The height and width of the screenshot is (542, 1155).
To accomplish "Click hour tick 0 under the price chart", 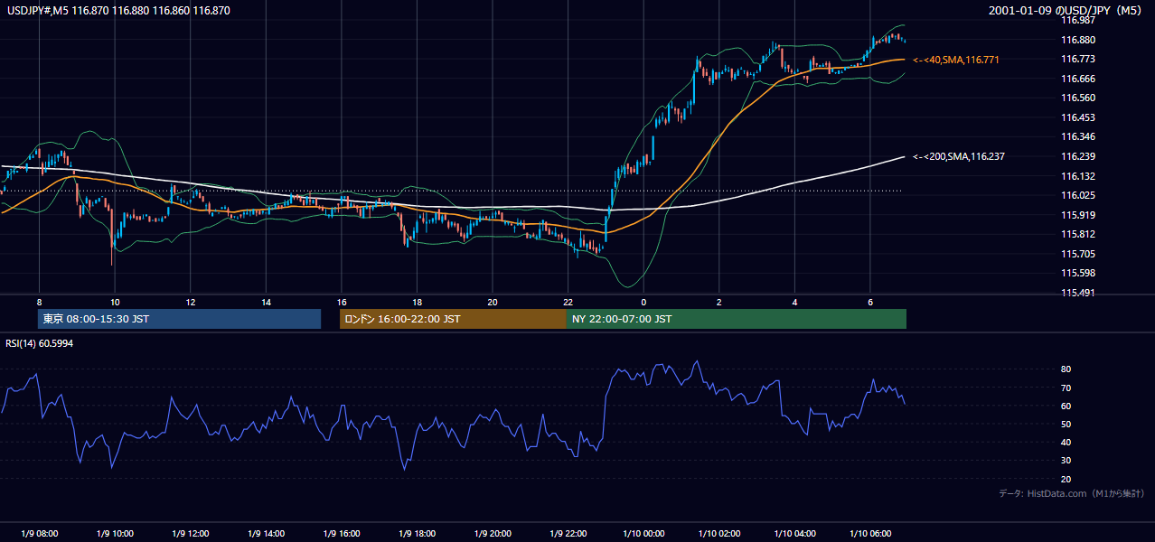I will 643,302.
